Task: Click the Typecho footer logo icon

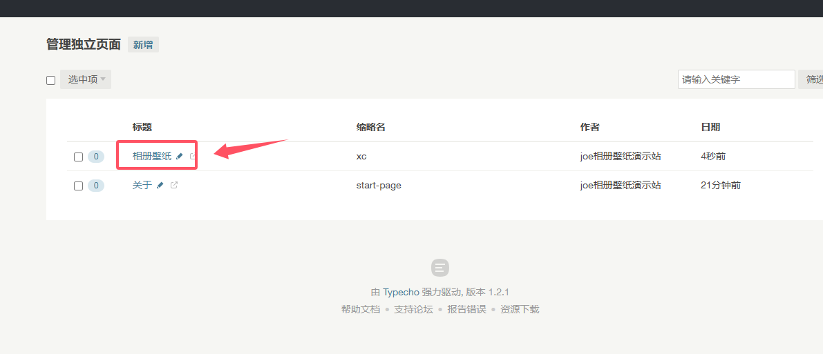Action: [x=440, y=268]
